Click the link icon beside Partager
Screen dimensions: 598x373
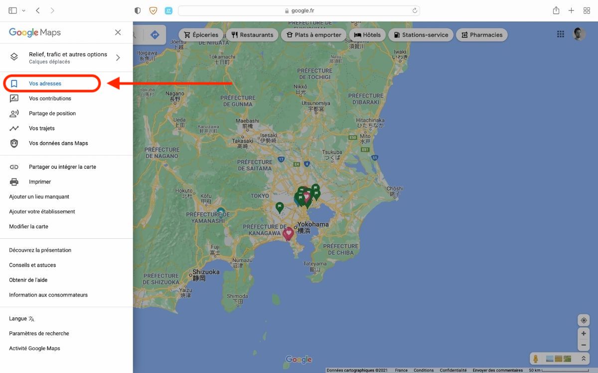(x=14, y=167)
